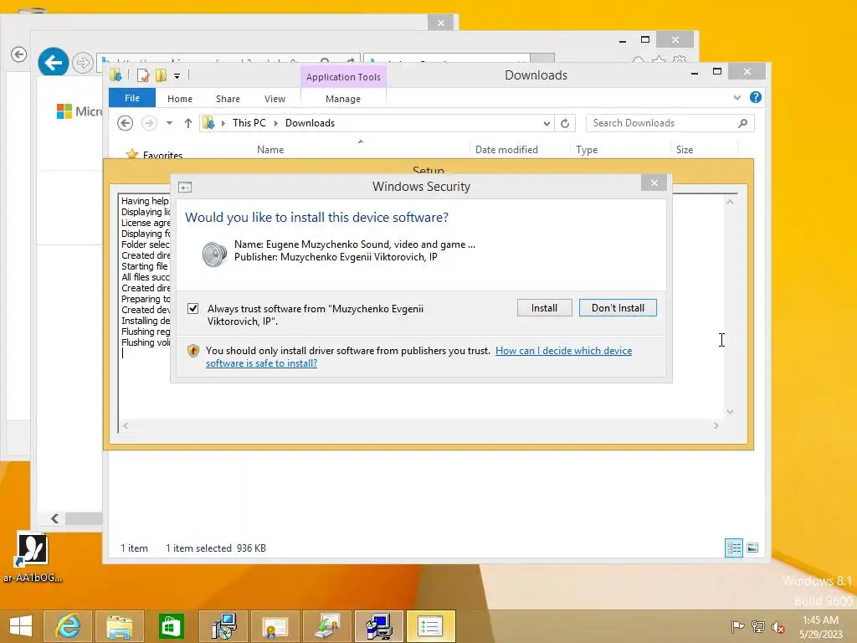Screen dimensions: 857x643
Task: Open Customize Quick Access Toolbar dropdown arrow
Action: 177,76
